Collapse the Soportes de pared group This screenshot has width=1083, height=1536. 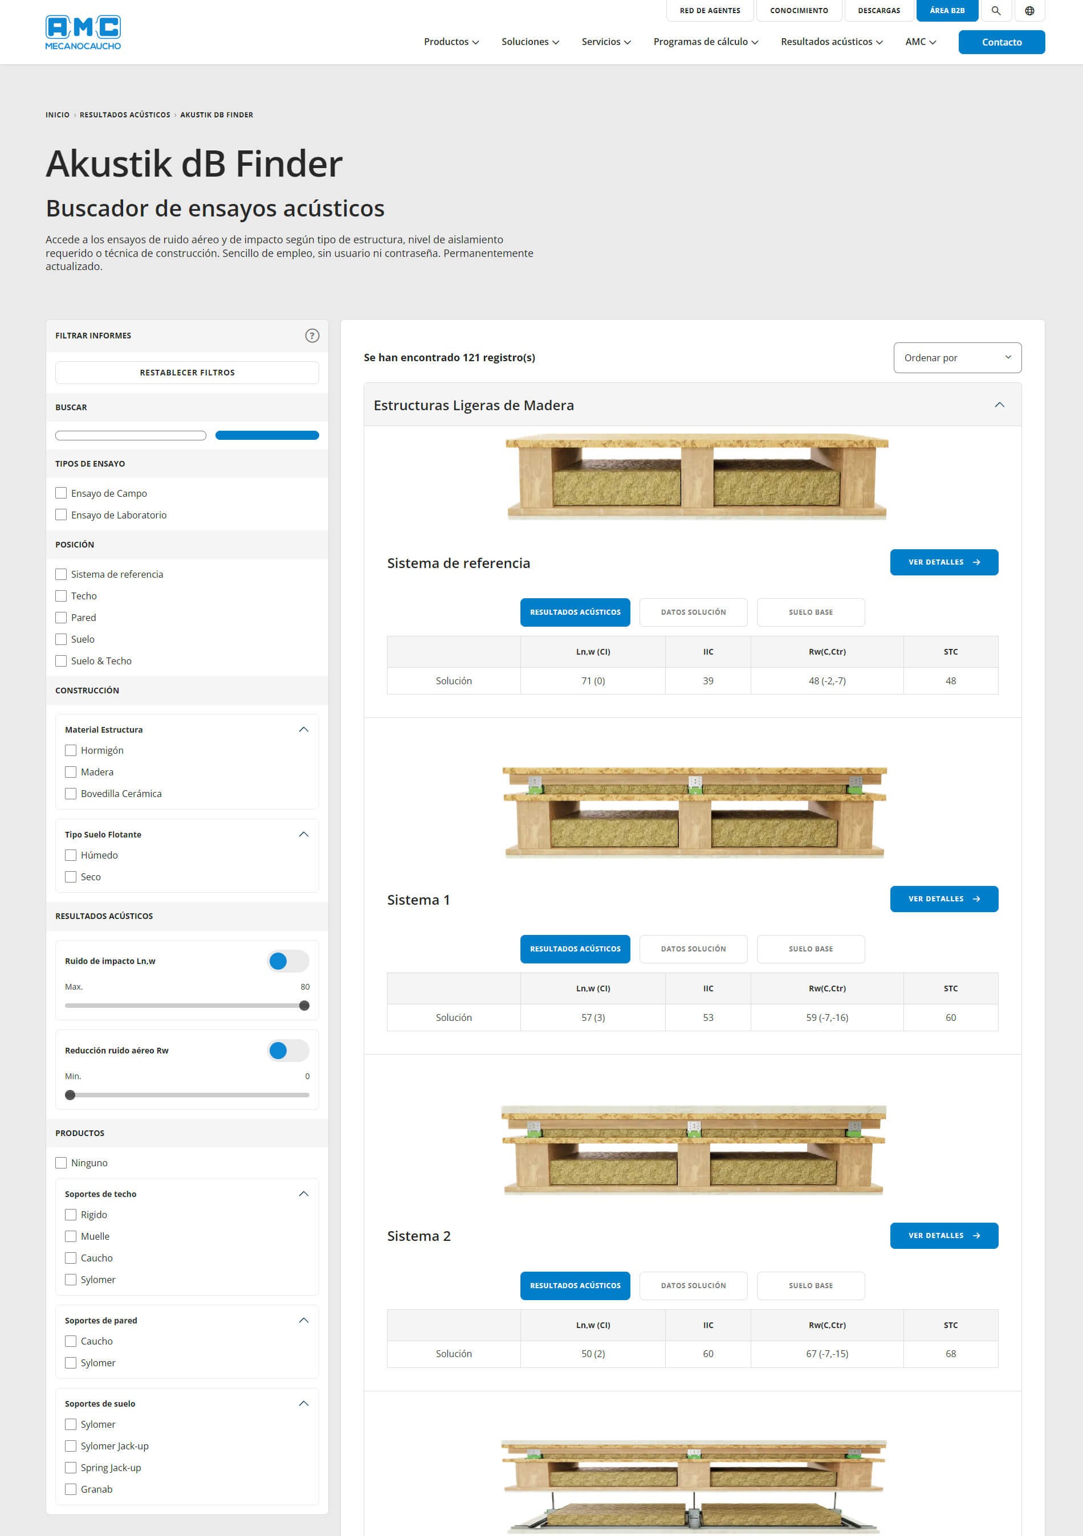coord(303,1320)
